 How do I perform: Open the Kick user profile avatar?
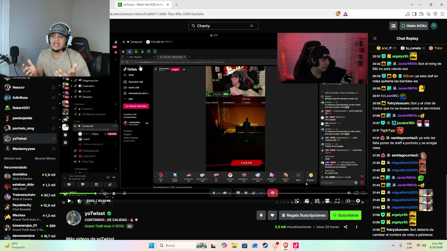(x=434, y=26)
